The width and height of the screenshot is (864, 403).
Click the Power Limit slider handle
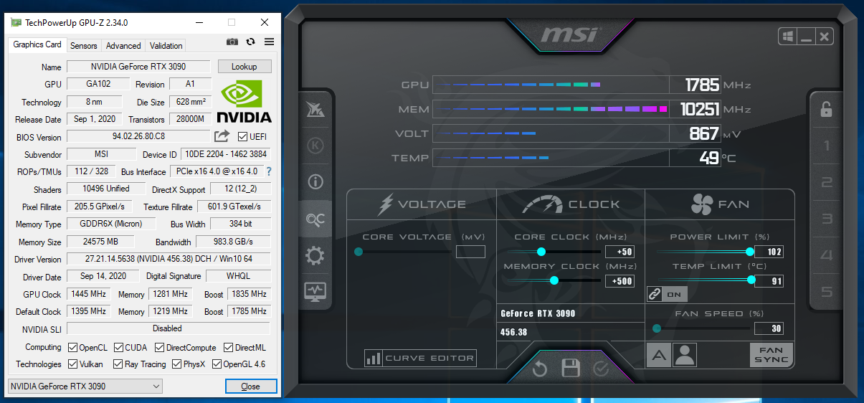point(750,252)
